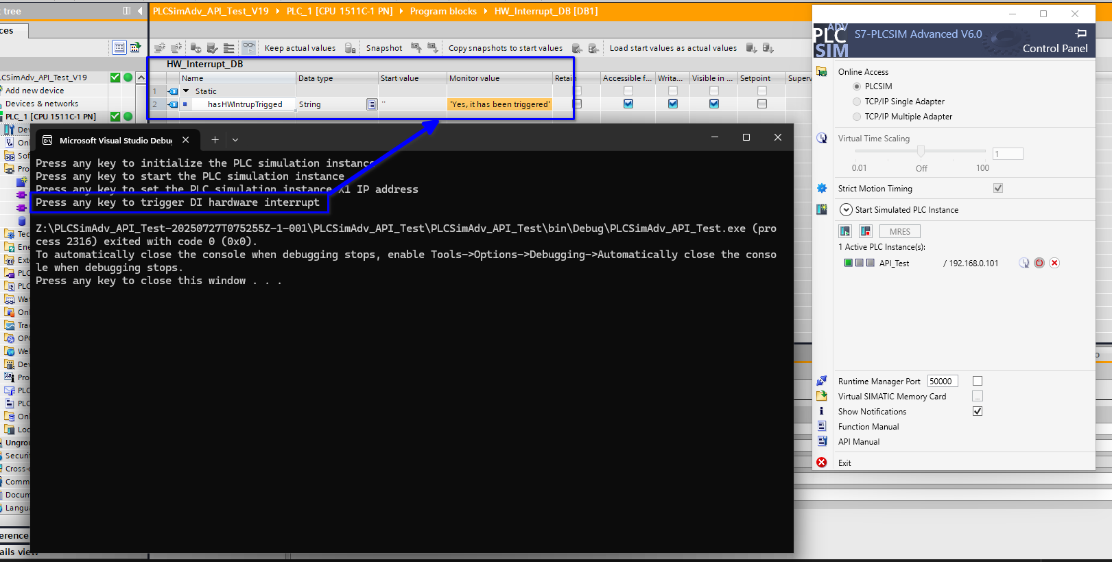Click Program blocks in breadcrumb path
The width and height of the screenshot is (1112, 562).
tap(443, 11)
